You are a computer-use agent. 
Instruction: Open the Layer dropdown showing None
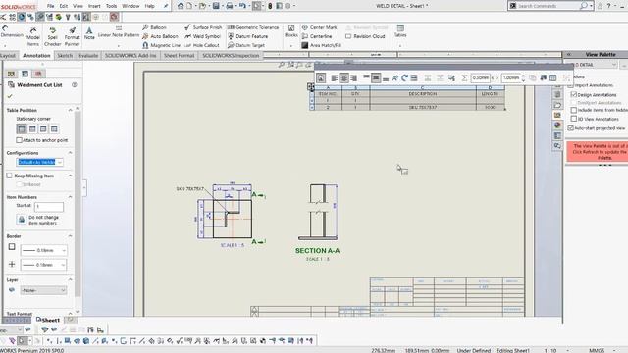(x=63, y=290)
